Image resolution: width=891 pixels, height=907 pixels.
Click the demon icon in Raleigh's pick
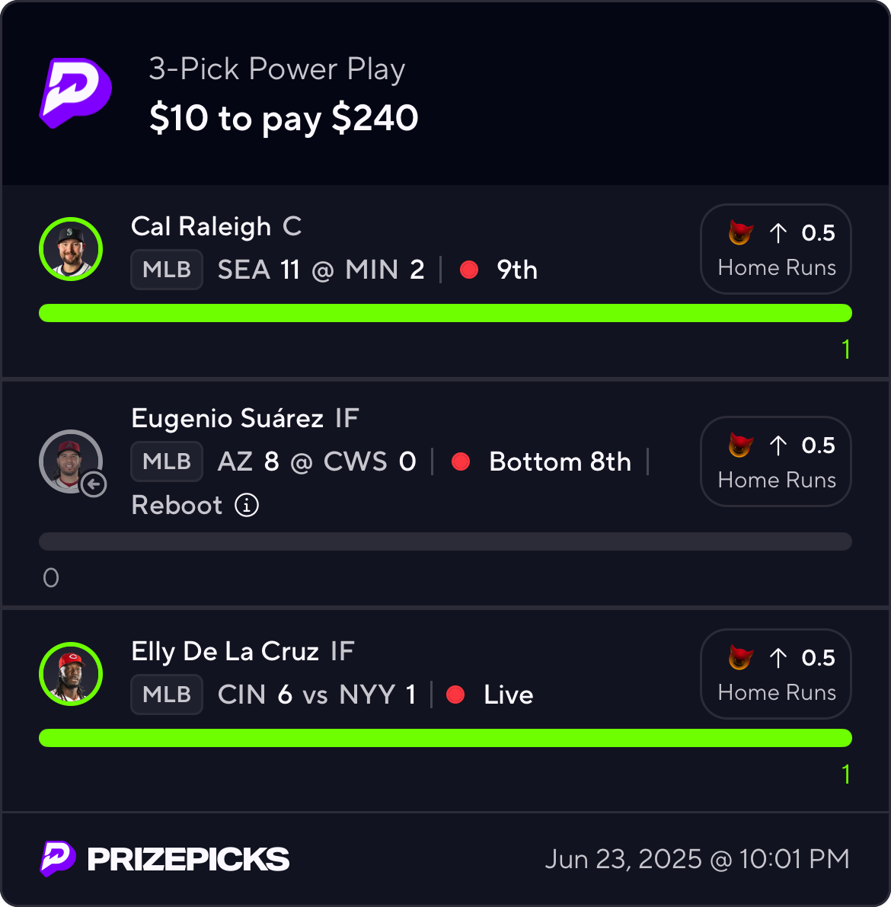740,232
